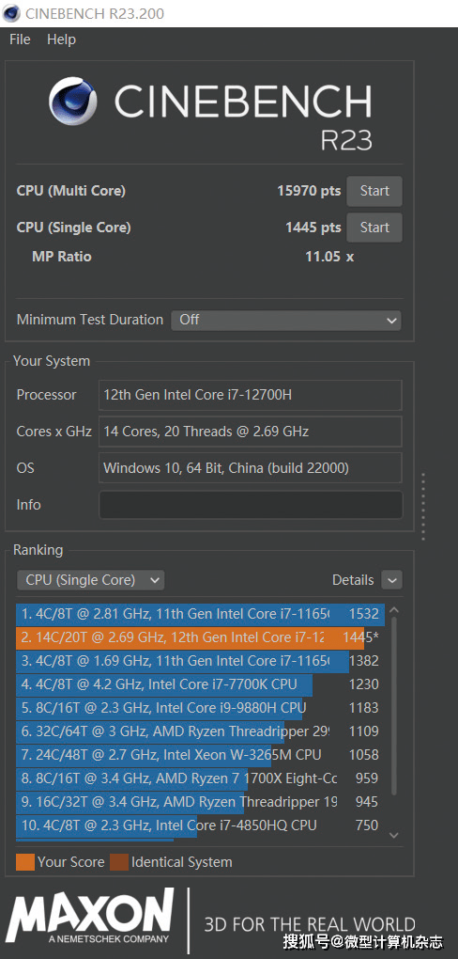Open the CPU (Single Core) ranking dropdown
This screenshot has width=458, height=959.
point(90,580)
